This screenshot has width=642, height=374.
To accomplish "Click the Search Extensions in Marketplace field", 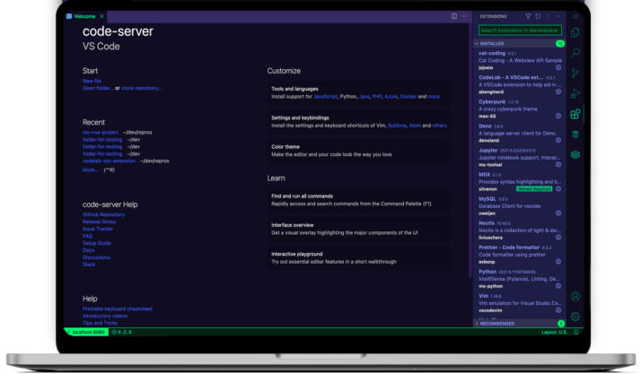I will click(519, 30).
